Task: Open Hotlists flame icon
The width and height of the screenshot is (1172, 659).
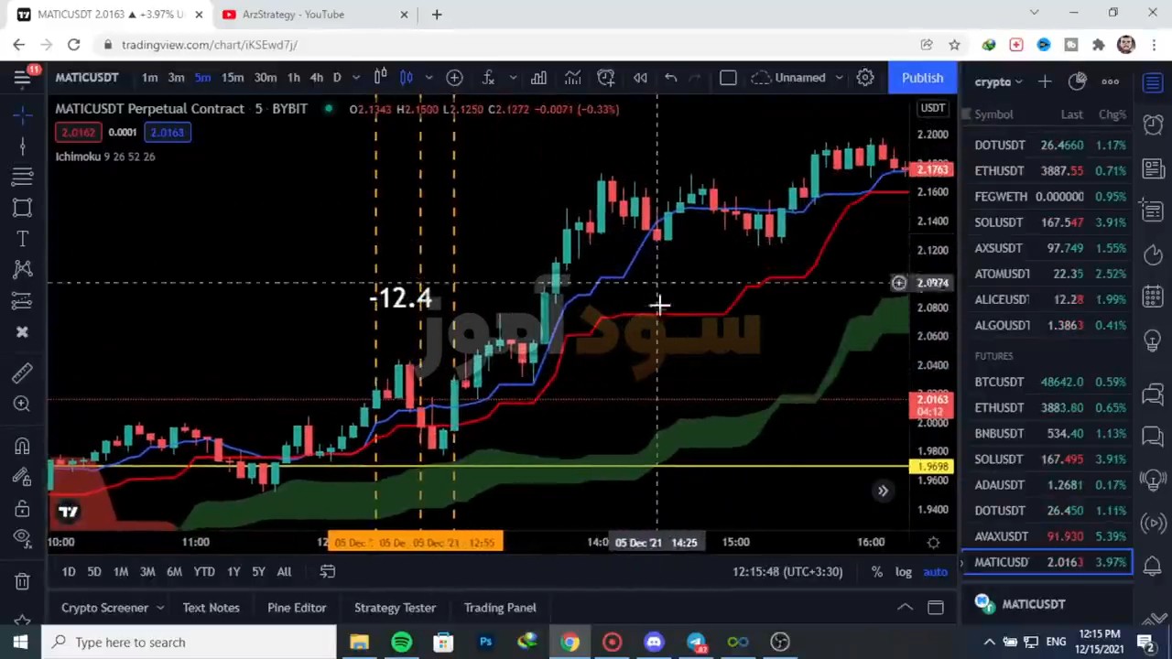Action: tap(1153, 254)
